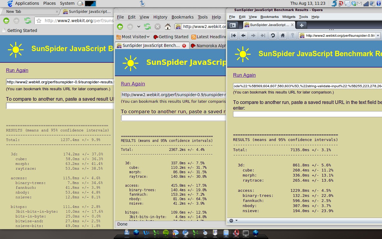Close the New Tab in Chrome
Screen dimensions: 382x239
click(x=57, y=12)
